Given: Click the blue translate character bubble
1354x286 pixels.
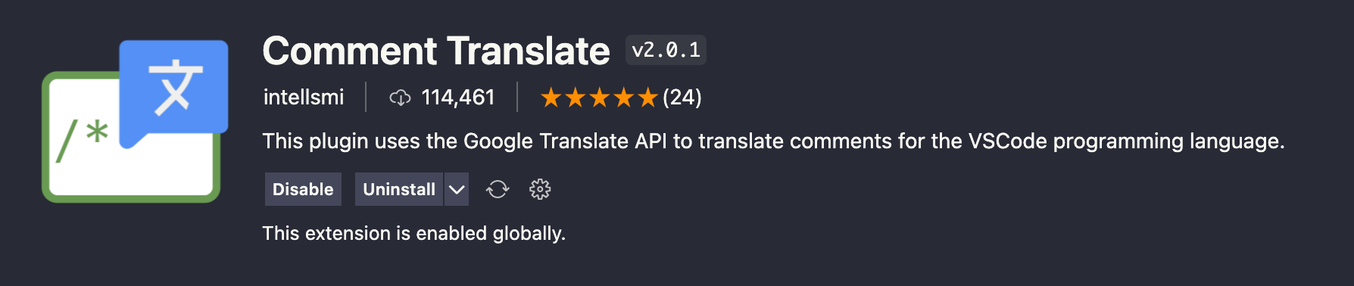Looking at the screenshot, I should tap(174, 89).
